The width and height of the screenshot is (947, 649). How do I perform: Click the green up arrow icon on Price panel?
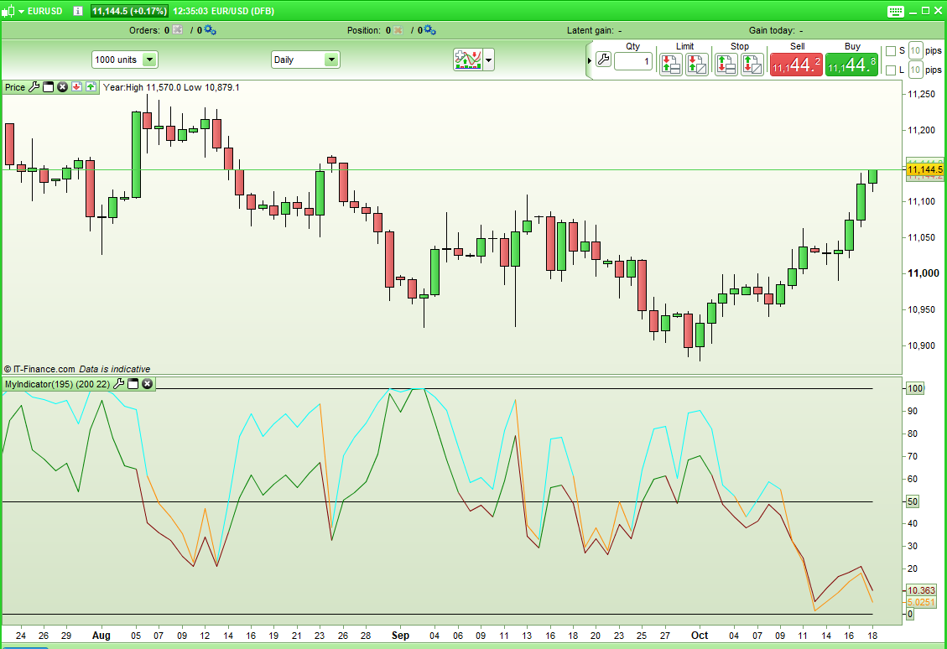point(91,87)
